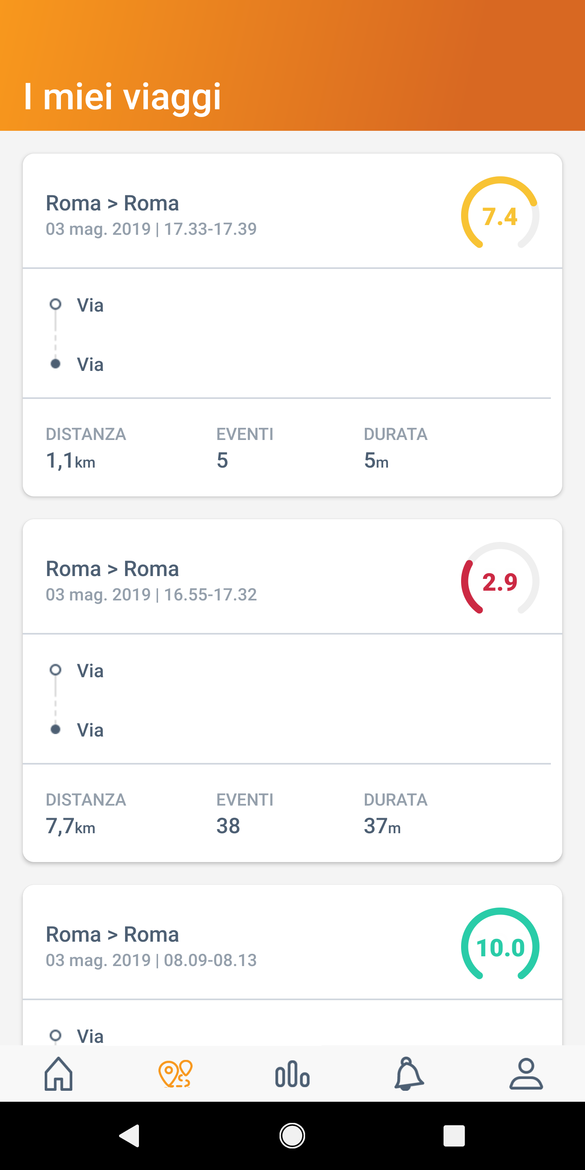Tap the 5 events count
Viewport: 585px width, 1170px height.
222,461
